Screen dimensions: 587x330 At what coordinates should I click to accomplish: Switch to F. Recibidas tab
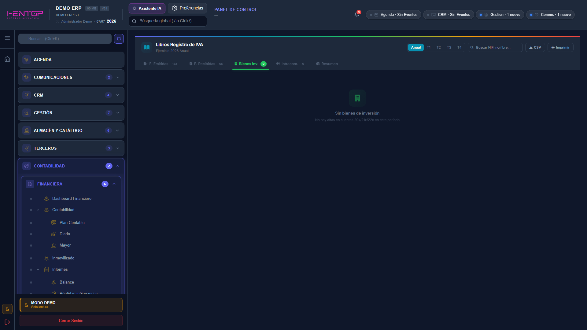point(206,64)
